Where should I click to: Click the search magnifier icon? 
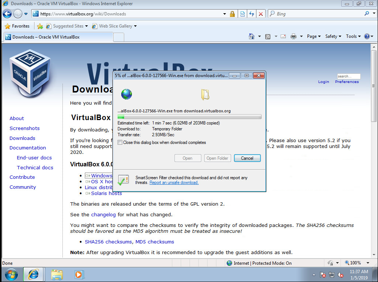tap(367, 14)
